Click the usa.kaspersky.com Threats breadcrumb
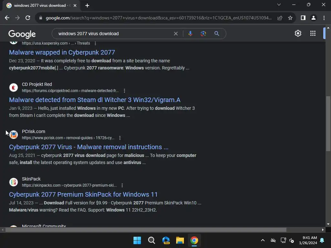This screenshot has width=331, height=248. pyautogui.click(x=56, y=43)
